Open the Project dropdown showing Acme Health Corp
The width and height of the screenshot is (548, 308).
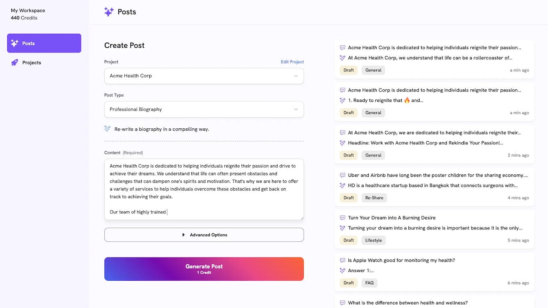(x=204, y=76)
